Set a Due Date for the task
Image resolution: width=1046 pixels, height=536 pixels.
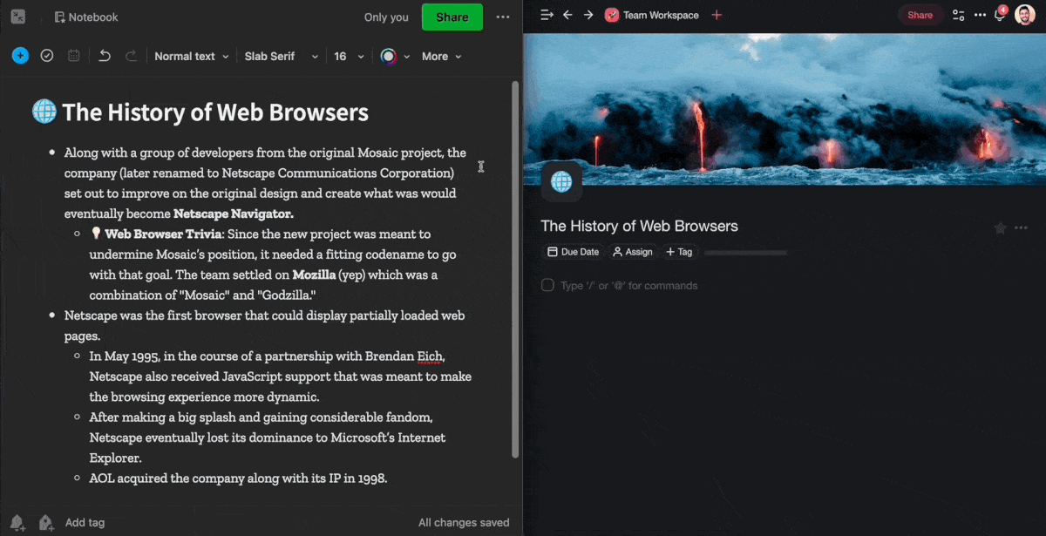click(x=573, y=252)
